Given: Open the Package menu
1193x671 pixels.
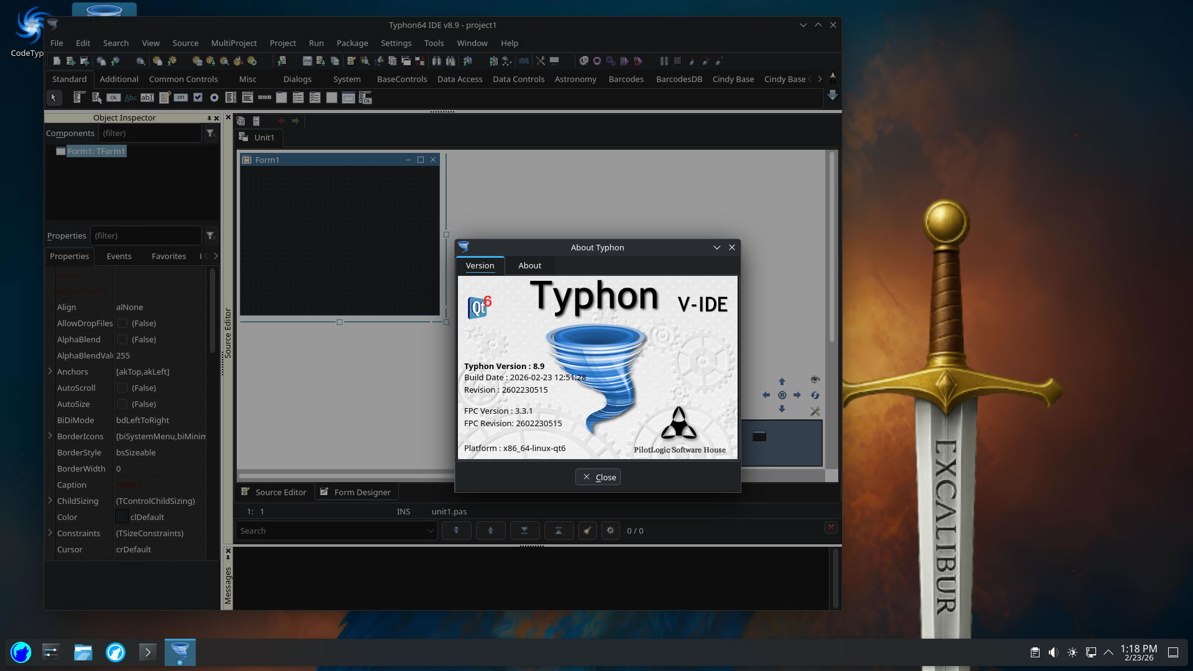Looking at the screenshot, I should click(x=352, y=43).
